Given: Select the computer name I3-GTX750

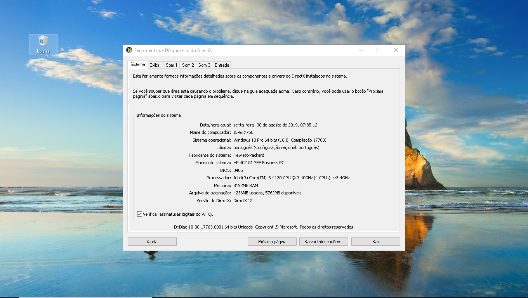Looking at the screenshot, I should point(243,133).
